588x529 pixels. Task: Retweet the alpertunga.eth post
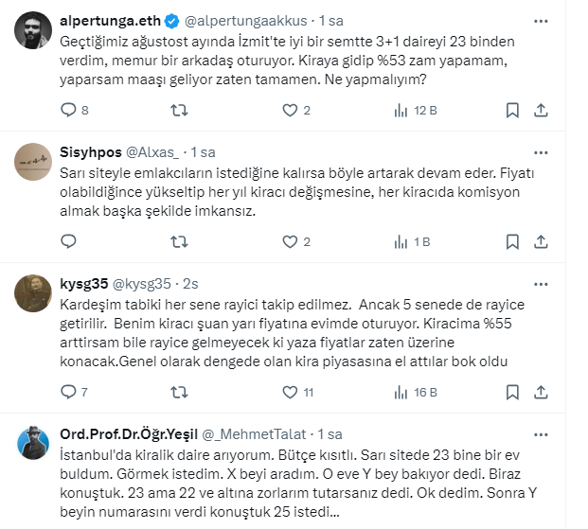177,111
